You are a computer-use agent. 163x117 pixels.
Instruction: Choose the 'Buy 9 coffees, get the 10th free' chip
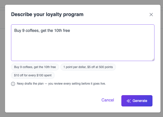pyautogui.click(x=35, y=67)
